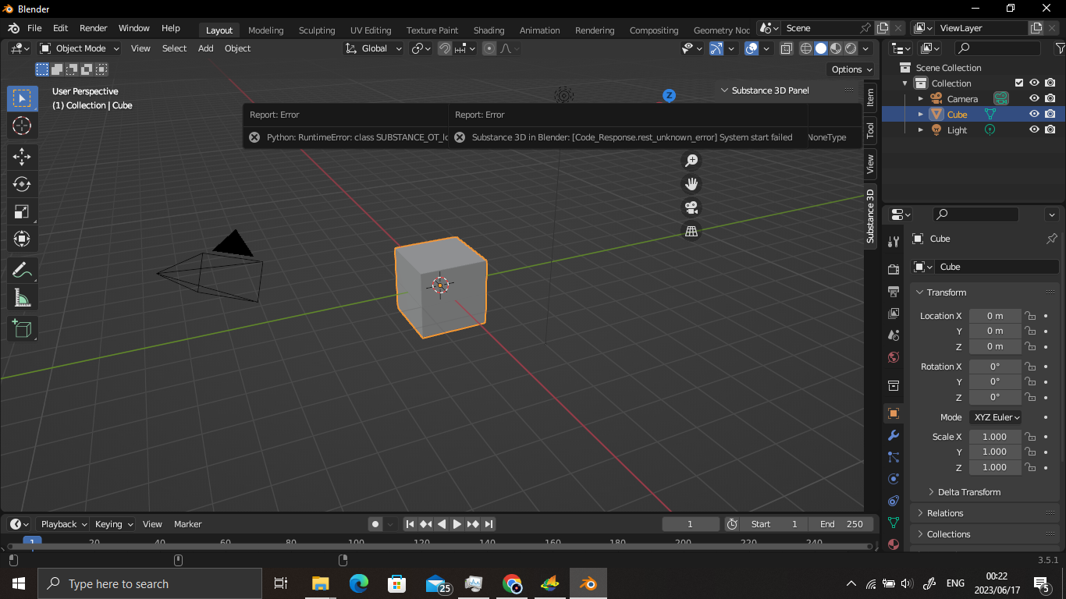The width and height of the screenshot is (1066, 599).
Task: Hide the Light object in the outliner
Action: [1033, 129]
